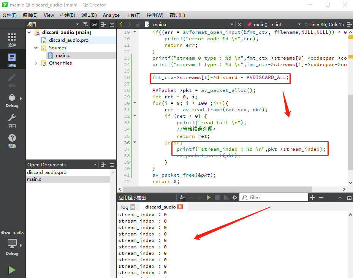Click the filter tree icon in the project panel
This screenshot has width=353, height=278.
tap(85, 24)
